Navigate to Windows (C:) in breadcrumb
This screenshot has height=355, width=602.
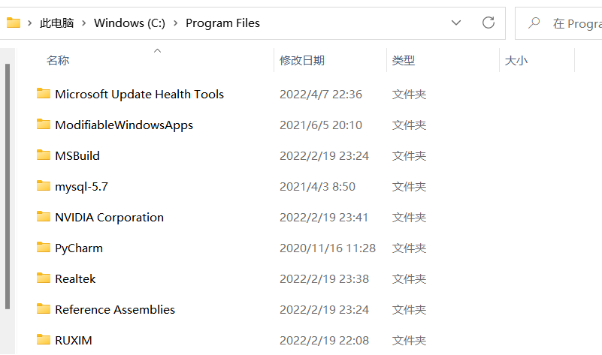point(129,23)
